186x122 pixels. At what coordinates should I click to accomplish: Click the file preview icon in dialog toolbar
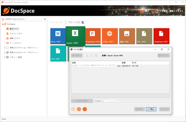click(96, 56)
